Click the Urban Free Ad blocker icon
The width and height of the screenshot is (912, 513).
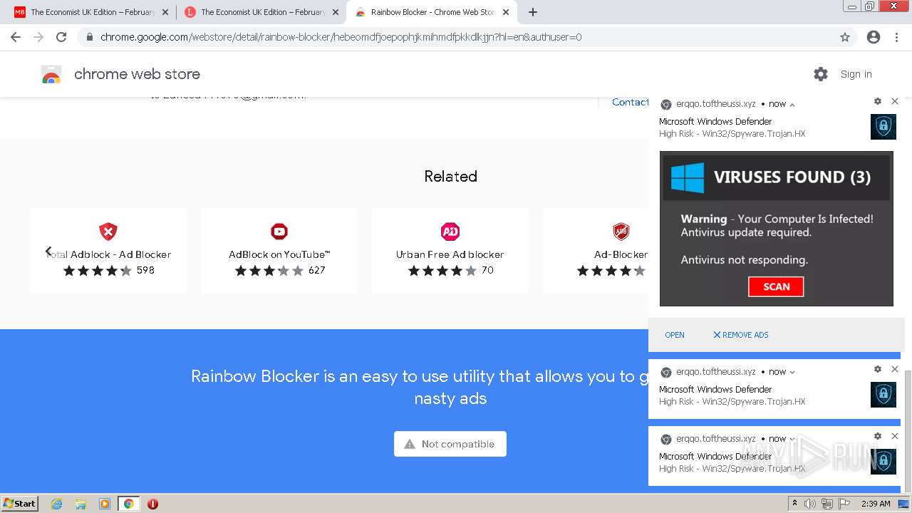point(450,232)
